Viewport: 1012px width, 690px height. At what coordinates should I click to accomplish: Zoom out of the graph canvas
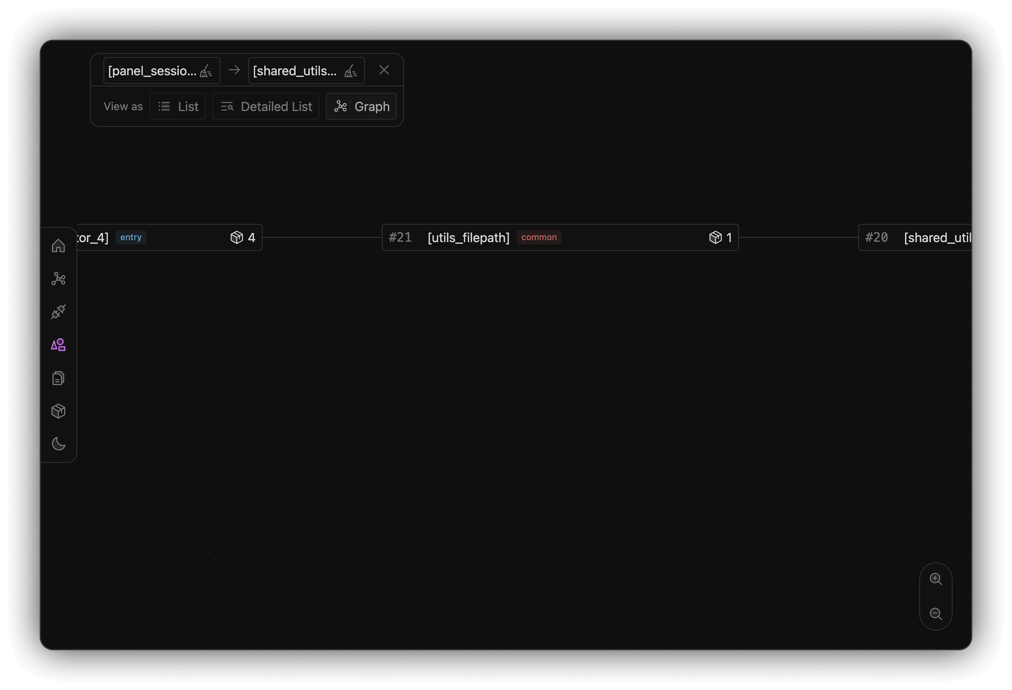[x=936, y=614]
